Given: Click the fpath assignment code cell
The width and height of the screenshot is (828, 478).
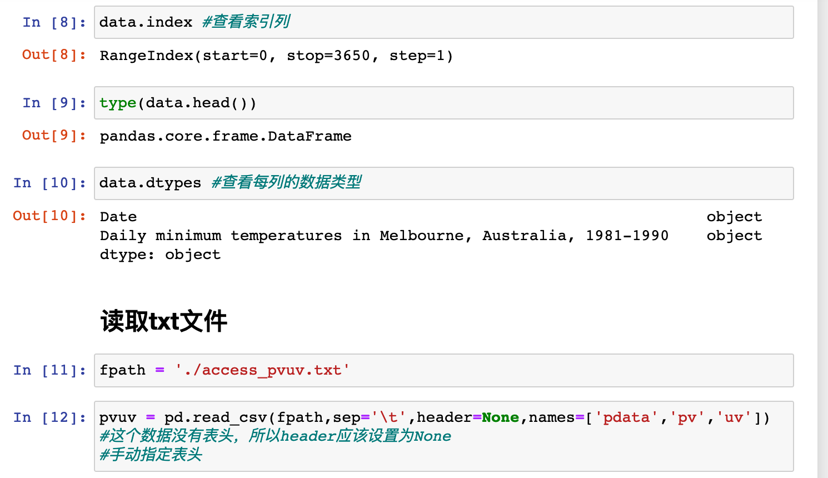Looking at the screenshot, I should click(x=222, y=370).
